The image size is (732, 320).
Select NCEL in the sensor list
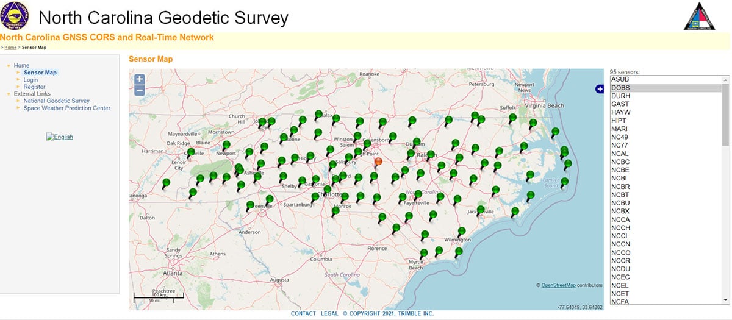coord(666,285)
